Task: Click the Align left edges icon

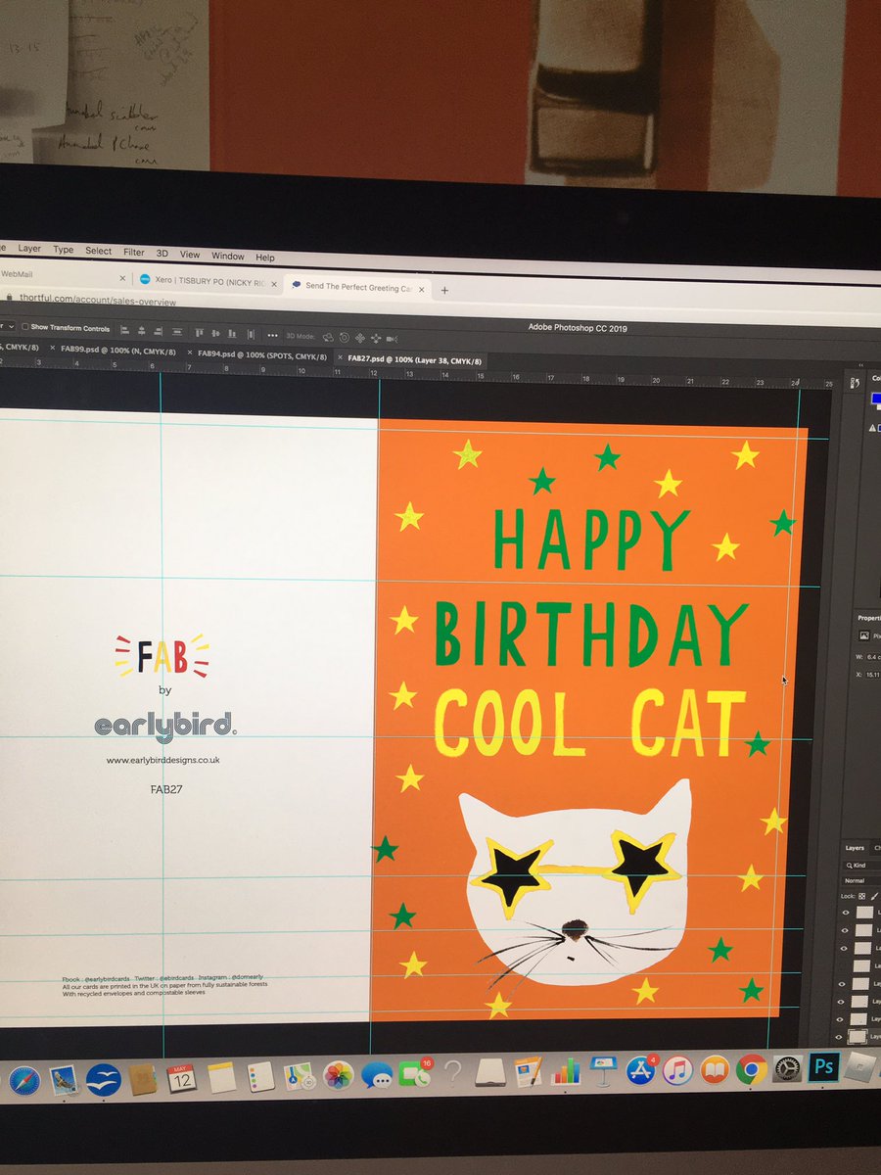Action: point(124,330)
